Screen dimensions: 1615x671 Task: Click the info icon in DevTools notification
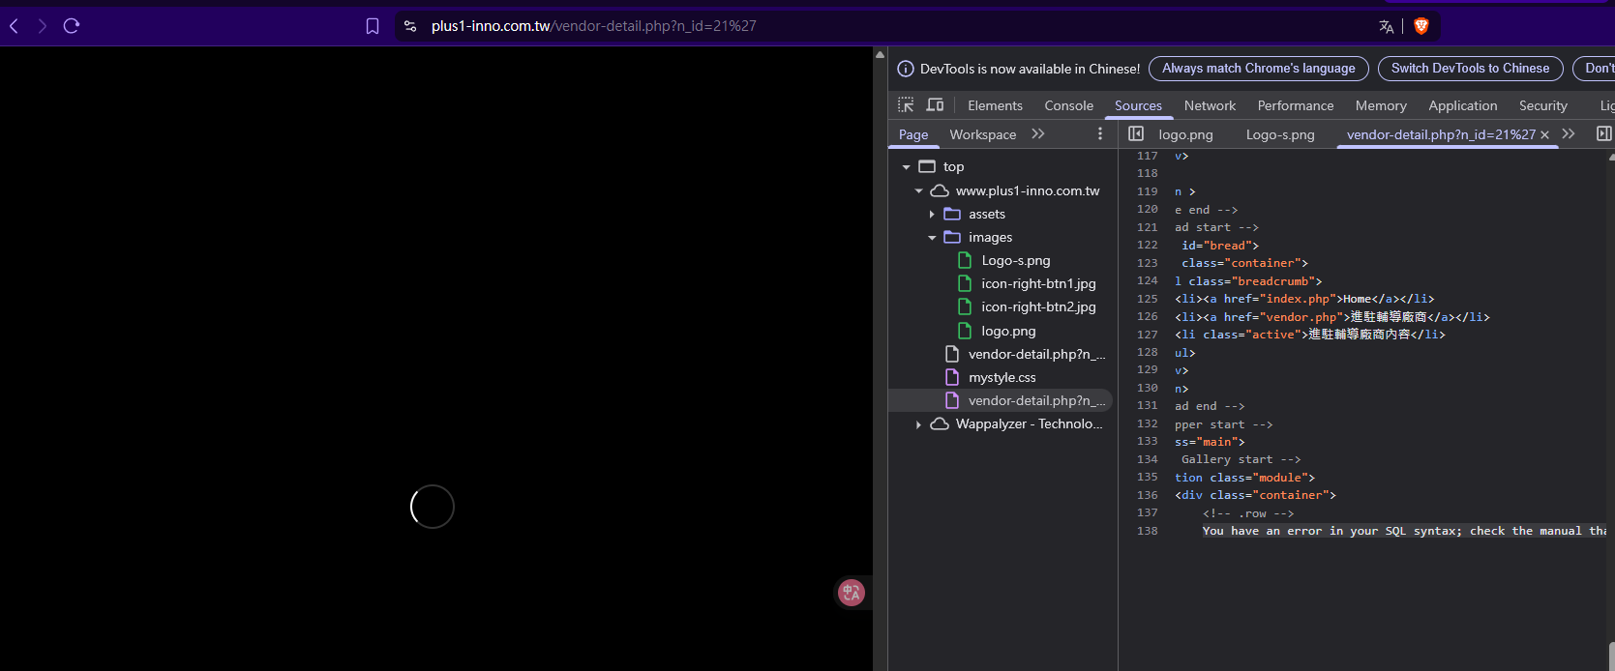tap(906, 69)
